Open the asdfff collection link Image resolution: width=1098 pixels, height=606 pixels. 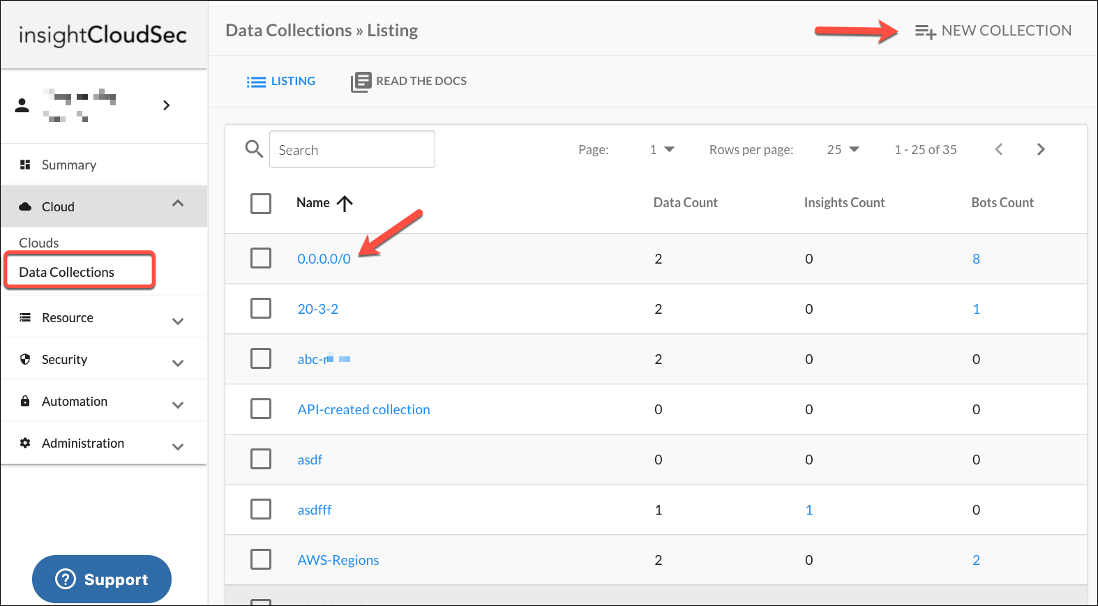click(x=315, y=510)
